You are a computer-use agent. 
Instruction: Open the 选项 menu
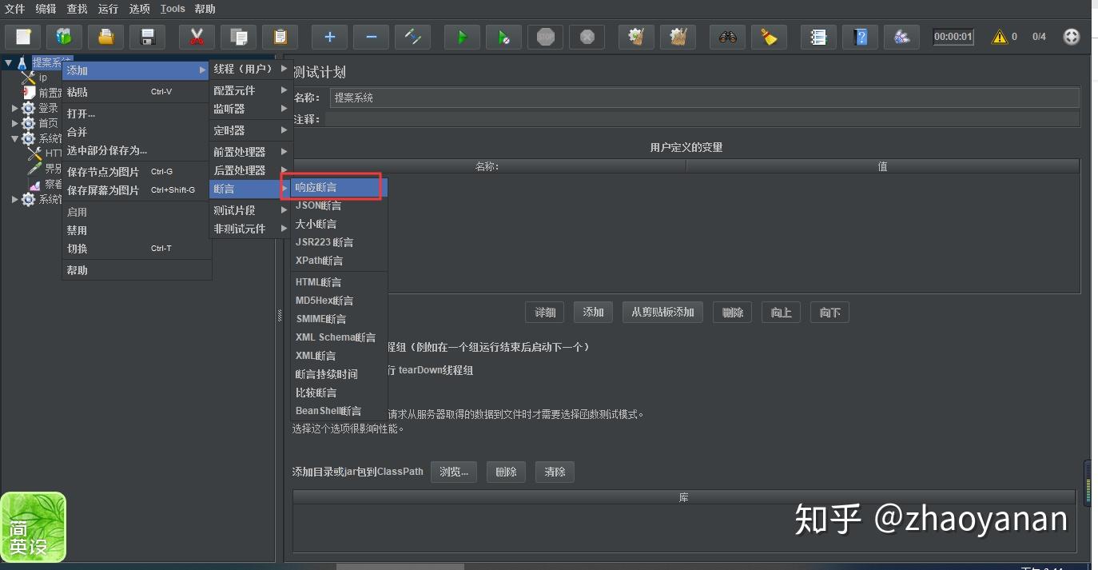click(139, 9)
